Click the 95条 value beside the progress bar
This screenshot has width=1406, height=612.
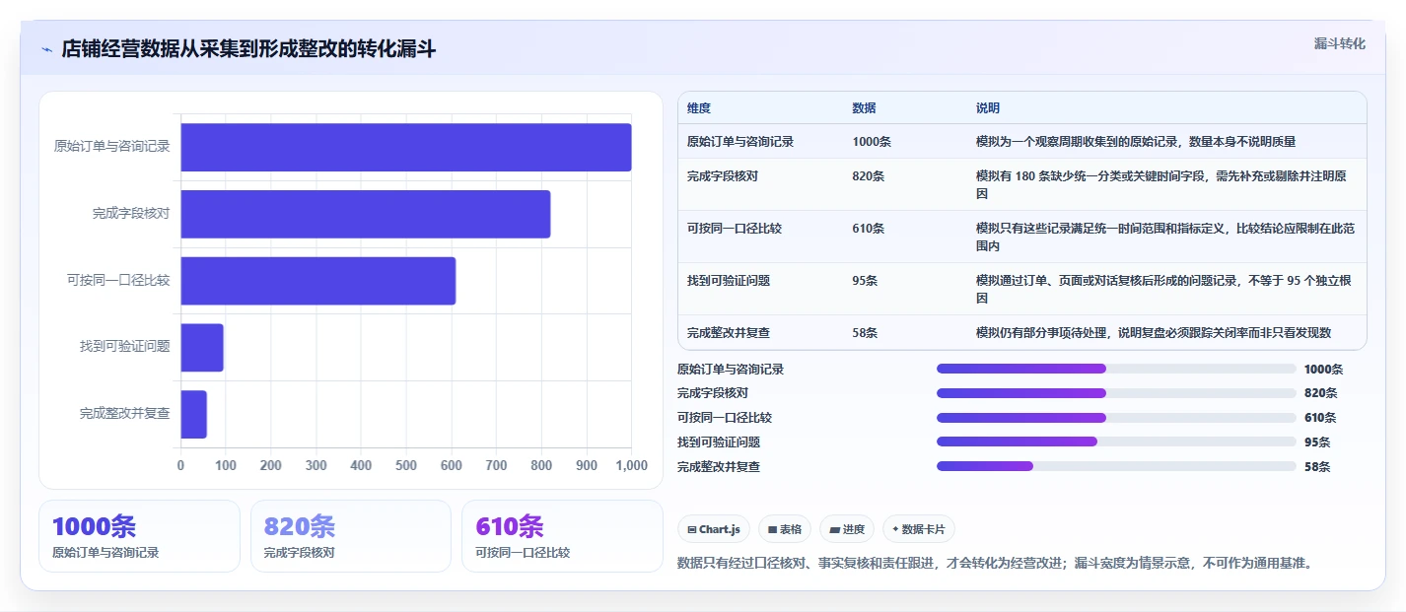(x=1317, y=442)
